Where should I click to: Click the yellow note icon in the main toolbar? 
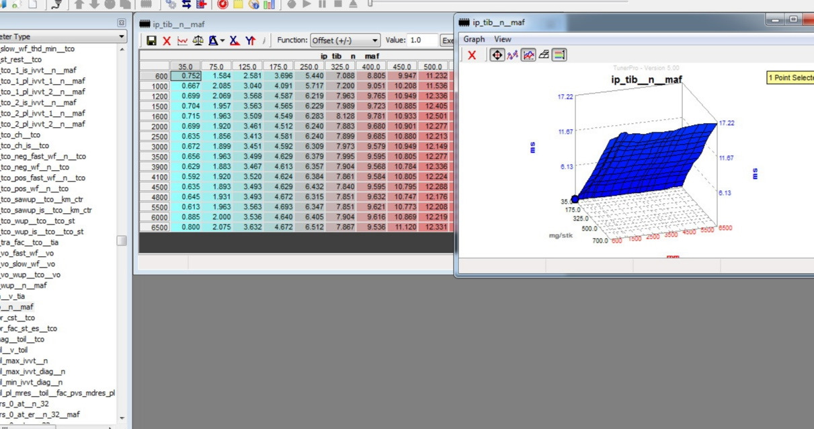238,4
